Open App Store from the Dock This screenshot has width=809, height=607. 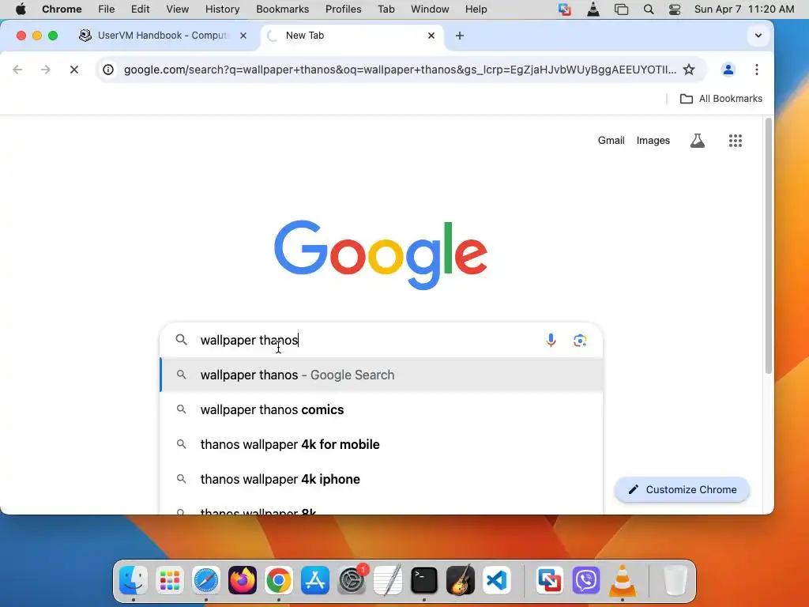click(314, 580)
